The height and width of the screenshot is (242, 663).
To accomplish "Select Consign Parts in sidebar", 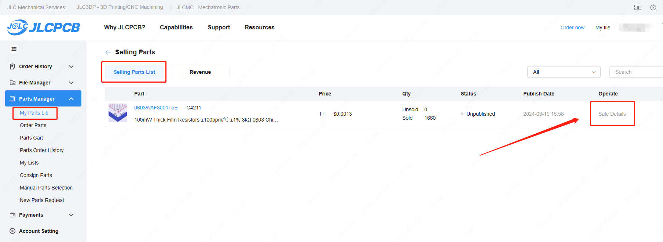I will coord(36,175).
